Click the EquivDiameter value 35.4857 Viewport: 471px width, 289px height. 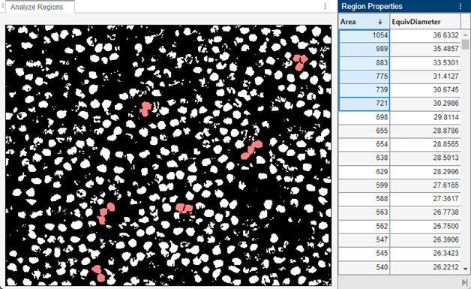coord(445,49)
